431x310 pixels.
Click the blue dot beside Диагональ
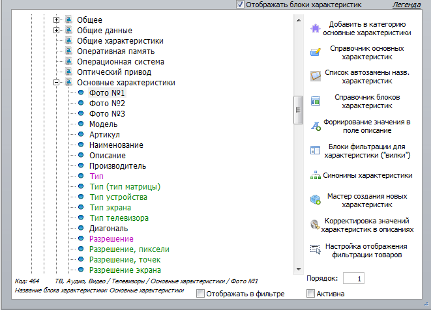coord(81,228)
